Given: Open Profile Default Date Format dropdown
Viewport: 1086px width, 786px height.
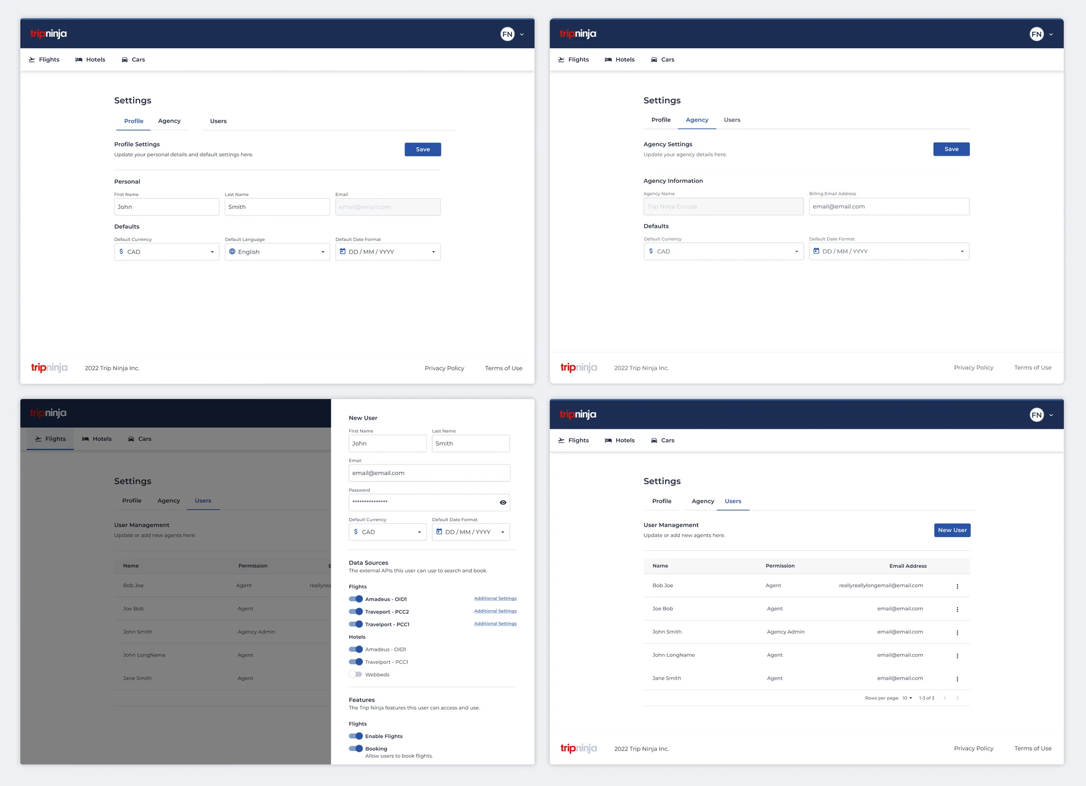Looking at the screenshot, I should [x=388, y=252].
